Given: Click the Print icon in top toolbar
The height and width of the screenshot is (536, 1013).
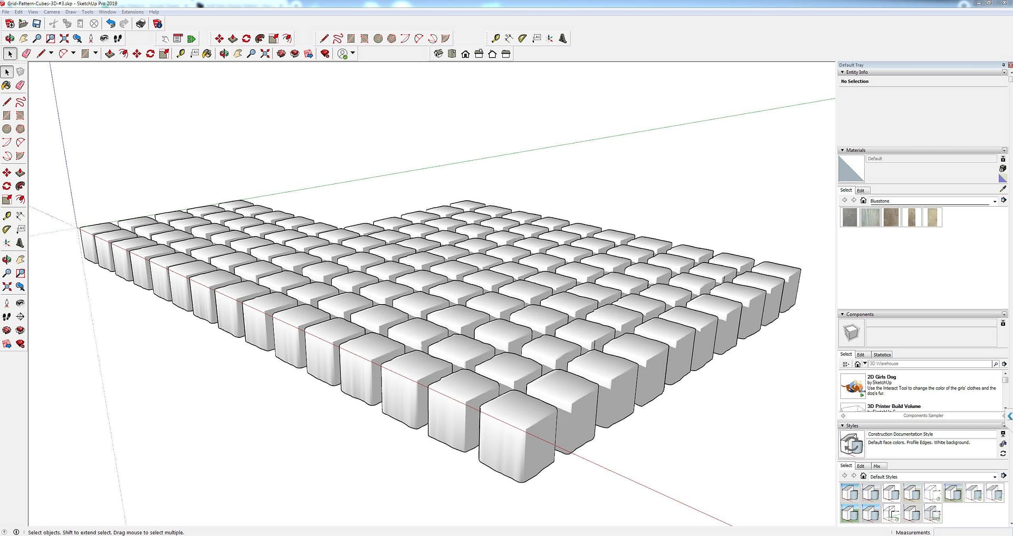Looking at the screenshot, I should (x=140, y=24).
